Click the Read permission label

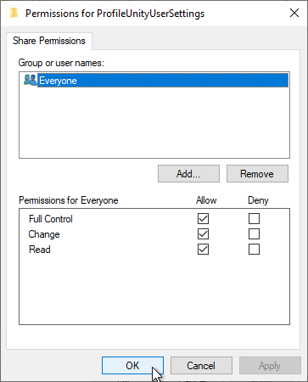point(40,250)
